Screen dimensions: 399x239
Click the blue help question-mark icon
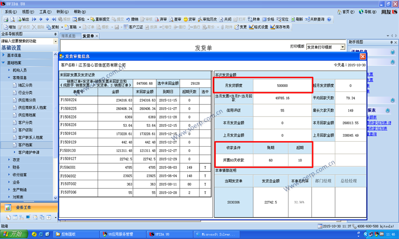[329, 19]
